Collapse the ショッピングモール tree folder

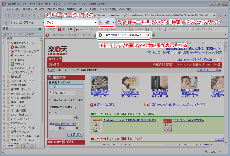(x=4, y=43)
